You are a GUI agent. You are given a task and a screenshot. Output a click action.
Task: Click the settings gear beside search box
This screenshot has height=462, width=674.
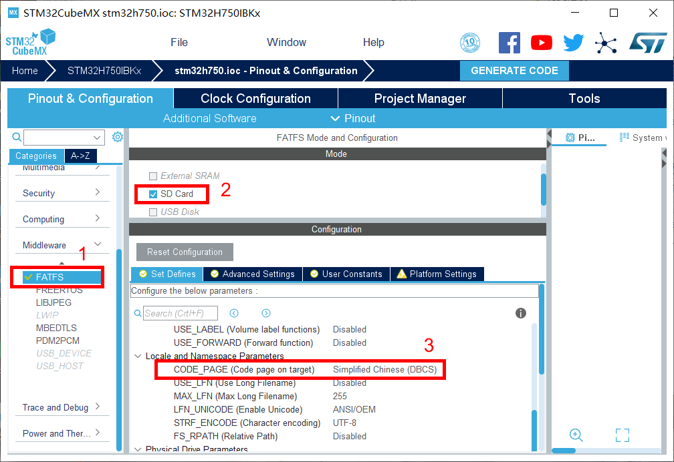click(118, 137)
